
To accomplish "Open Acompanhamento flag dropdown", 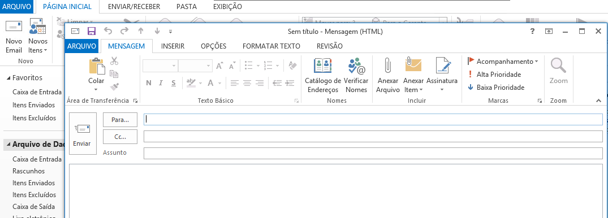I will [503, 61].
